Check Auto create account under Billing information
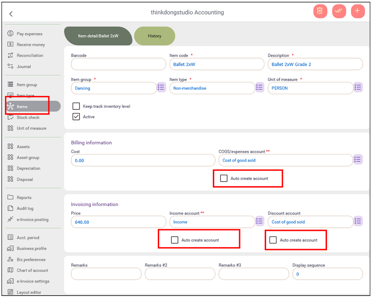This screenshot has width=372, height=297. (x=224, y=178)
